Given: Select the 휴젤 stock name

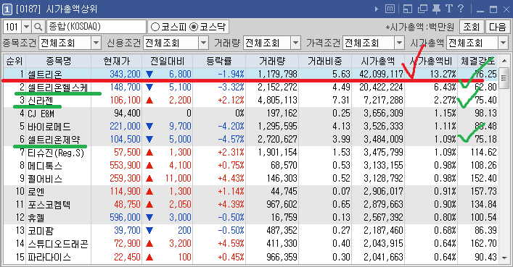Looking at the screenshot, I should coord(36,218).
